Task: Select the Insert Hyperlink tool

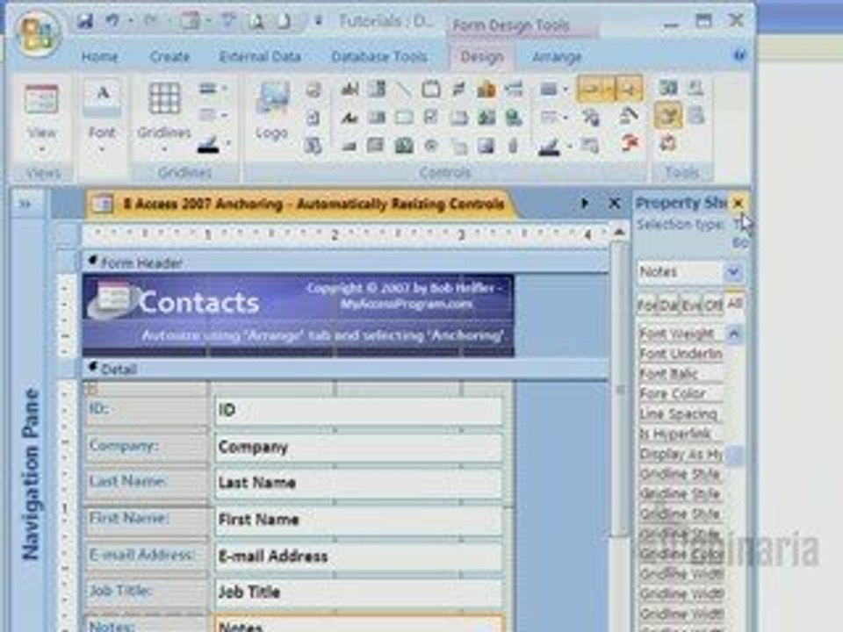Action: coord(514,117)
